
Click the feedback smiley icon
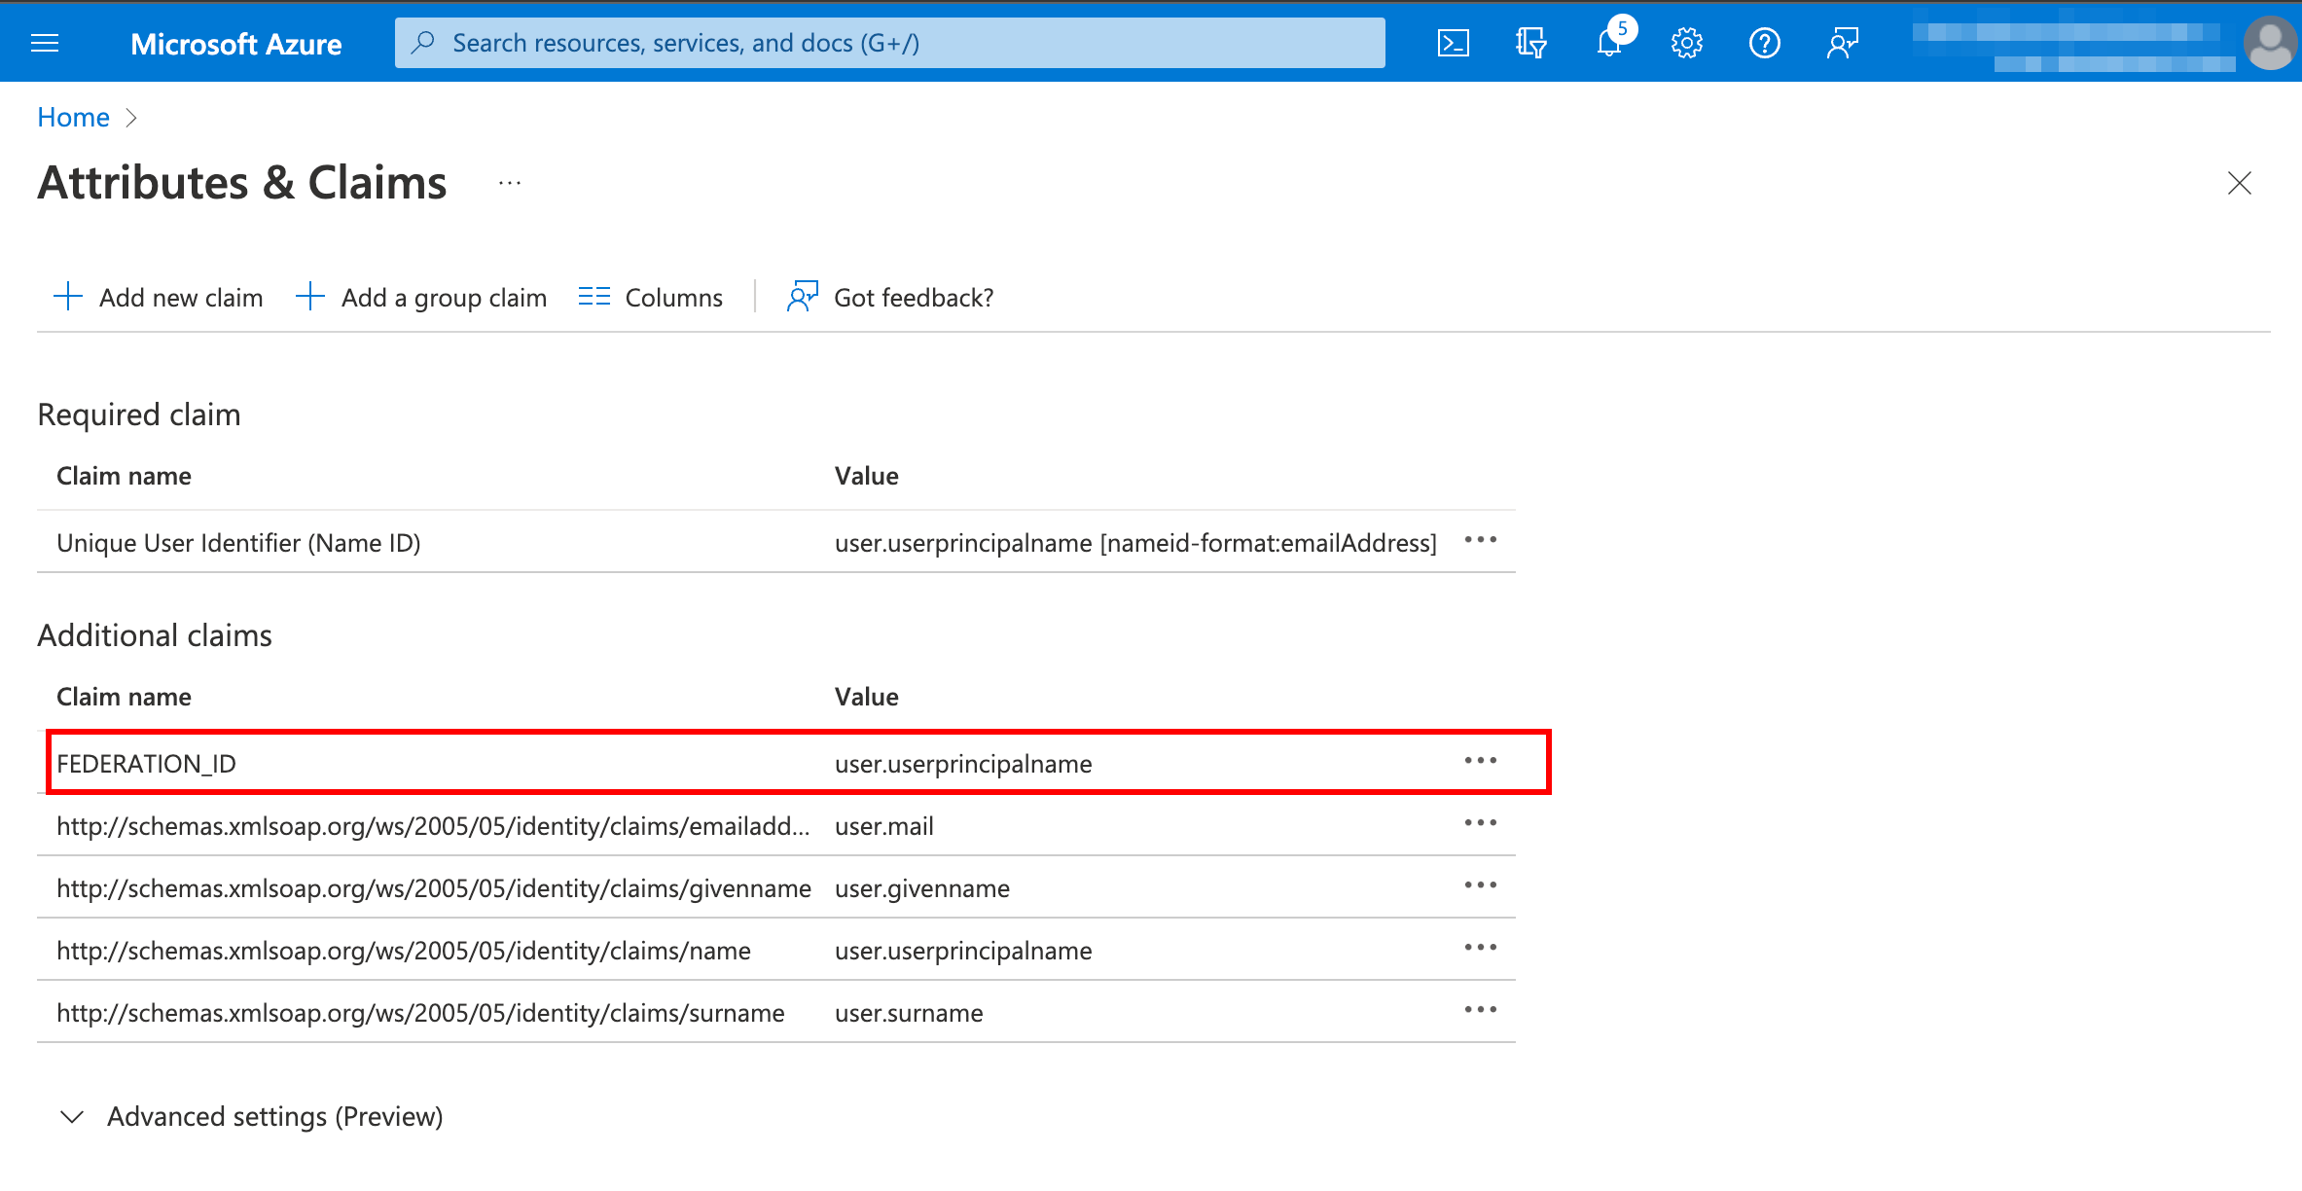1842,42
